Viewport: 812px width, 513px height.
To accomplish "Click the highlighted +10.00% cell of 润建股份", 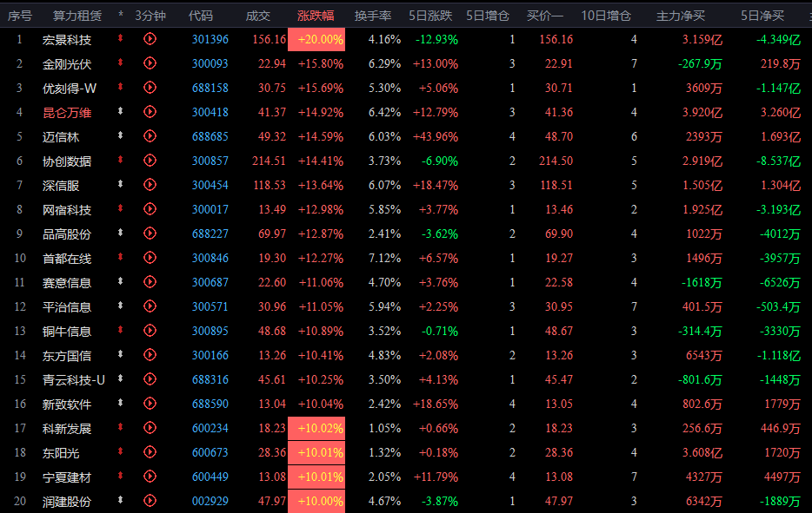I will tap(316, 501).
